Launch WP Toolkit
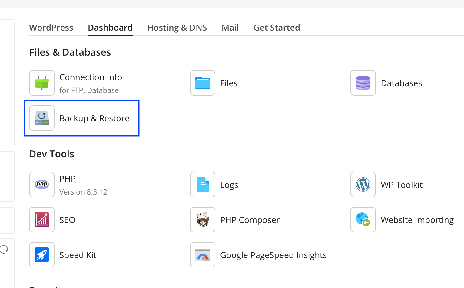The height and width of the screenshot is (288, 464). 363,184
